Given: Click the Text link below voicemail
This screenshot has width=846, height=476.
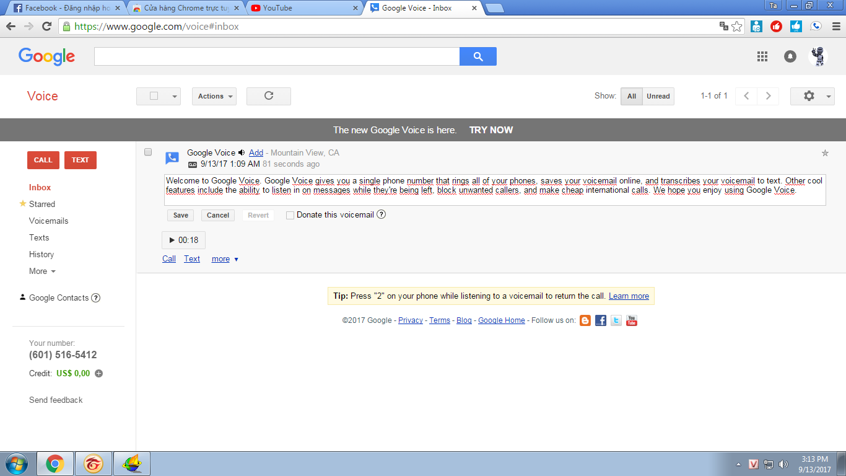Looking at the screenshot, I should tap(192, 259).
